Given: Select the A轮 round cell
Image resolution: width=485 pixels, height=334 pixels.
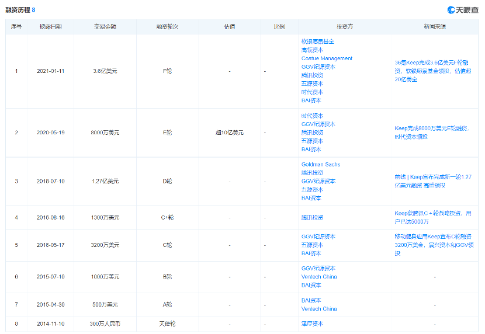Looking at the screenshot, I should point(167,305).
